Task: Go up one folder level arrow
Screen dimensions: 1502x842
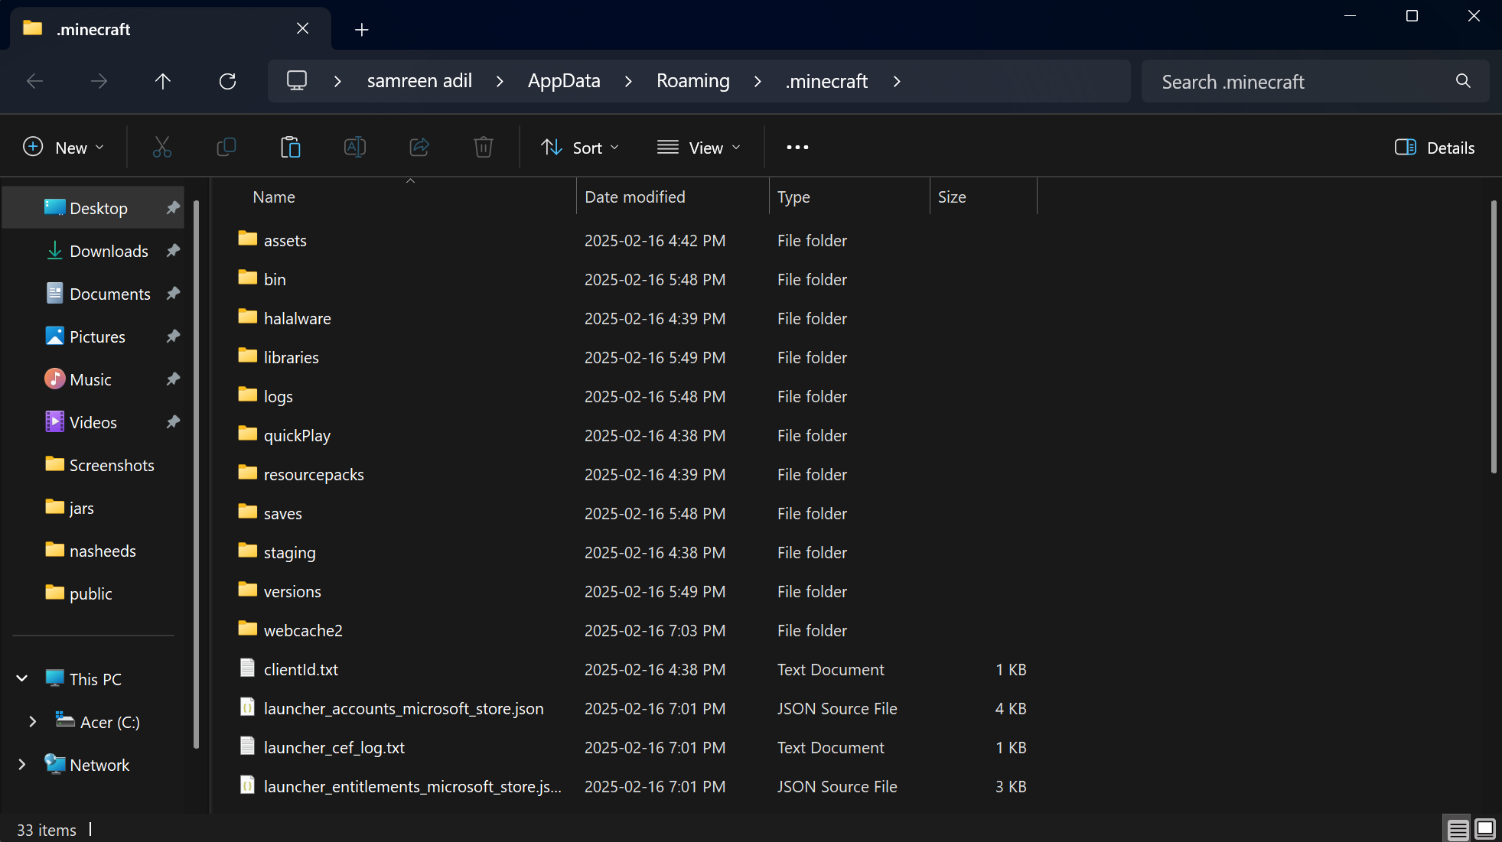Action: tap(163, 81)
